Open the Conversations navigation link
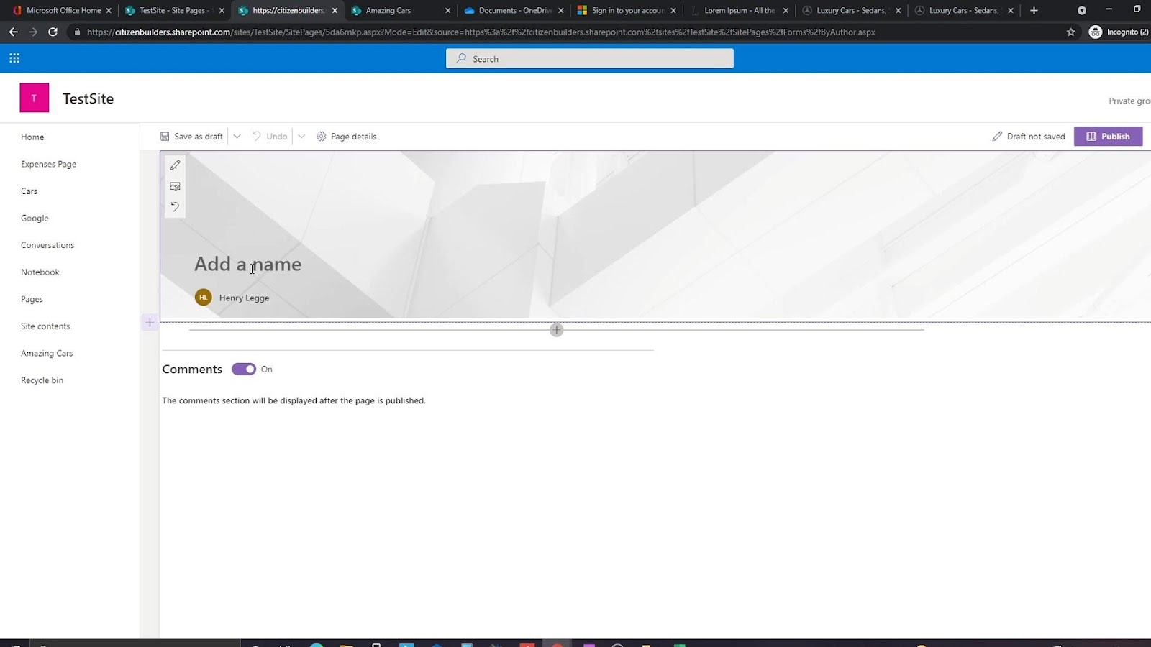Screen dimensions: 1151x647 tap(47, 245)
